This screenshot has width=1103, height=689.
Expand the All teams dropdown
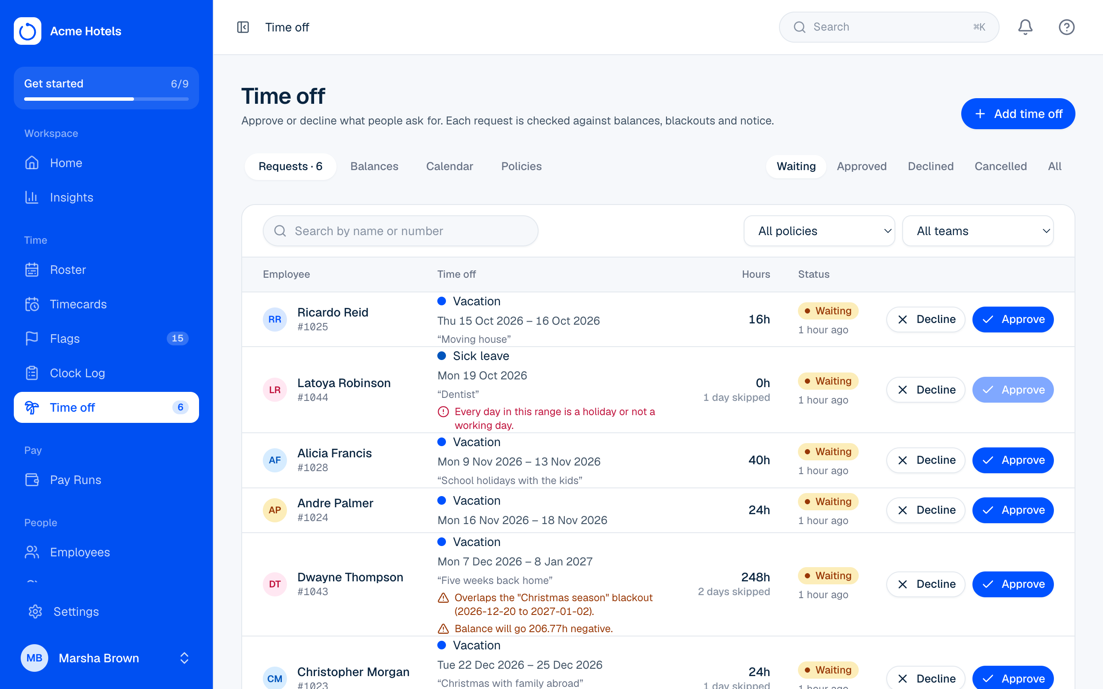[978, 231]
